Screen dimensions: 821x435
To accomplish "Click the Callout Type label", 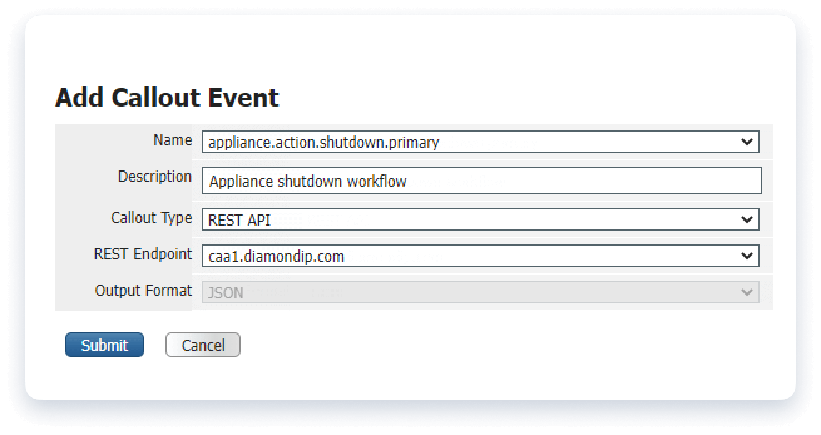I will coord(151,218).
